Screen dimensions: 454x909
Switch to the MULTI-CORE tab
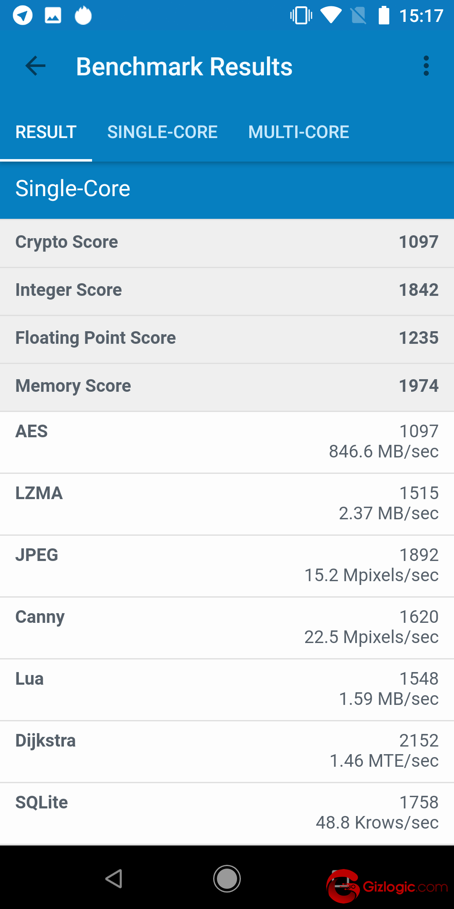tap(298, 132)
